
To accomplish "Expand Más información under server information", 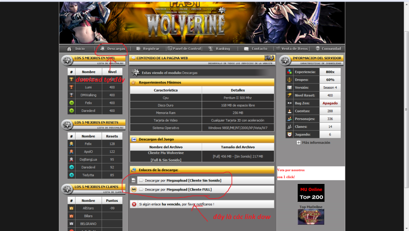I will coord(313,143).
